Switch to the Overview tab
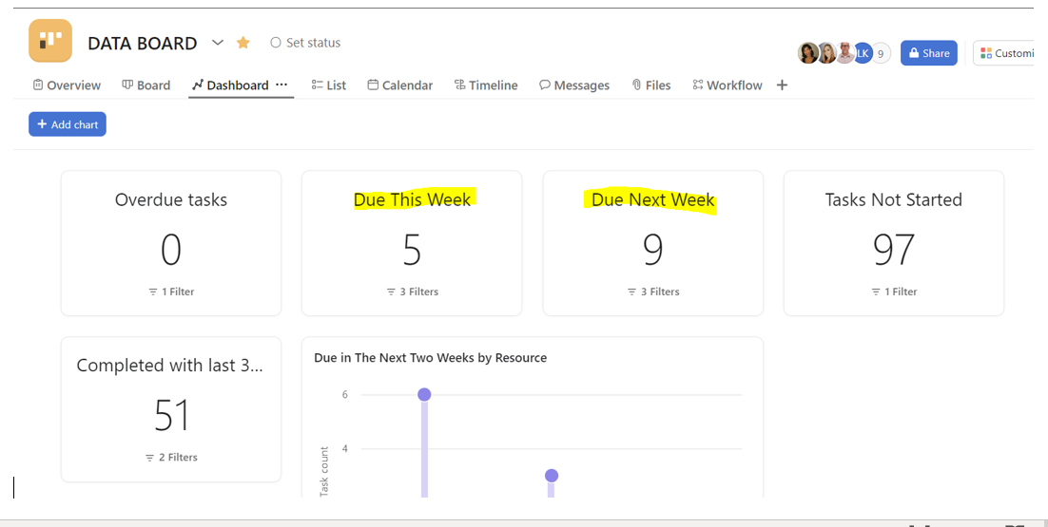This screenshot has width=1048, height=527. (x=67, y=85)
